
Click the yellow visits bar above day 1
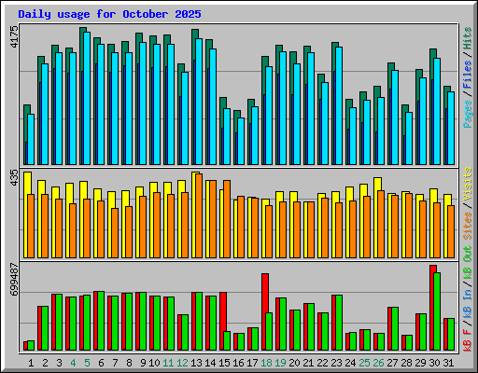coord(26,214)
